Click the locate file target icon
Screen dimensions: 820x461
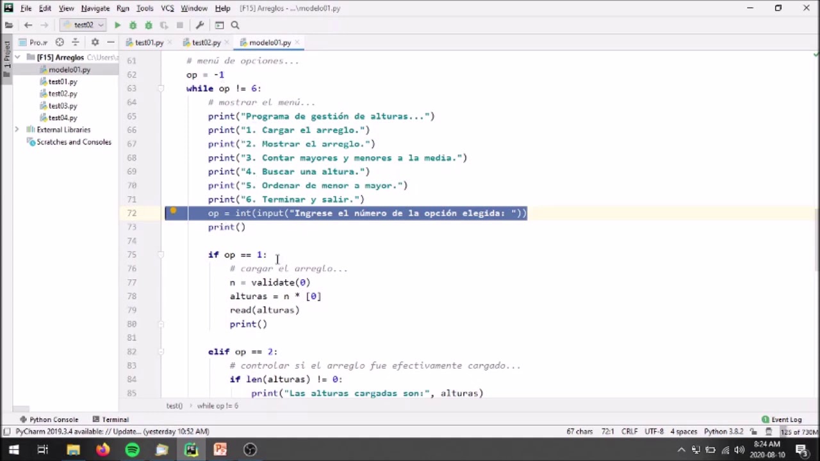[x=60, y=42]
